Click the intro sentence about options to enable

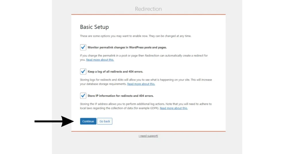(x=135, y=36)
